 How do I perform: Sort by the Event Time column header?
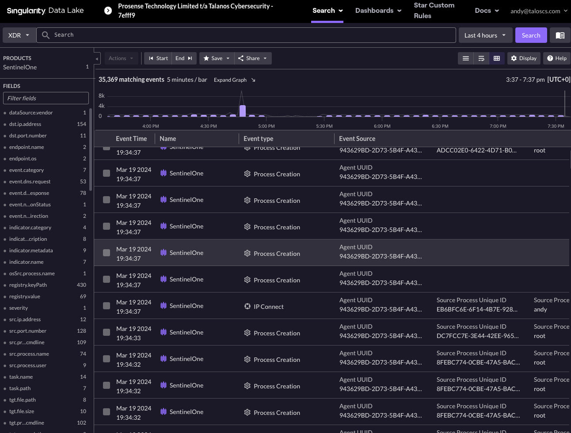[131, 139]
